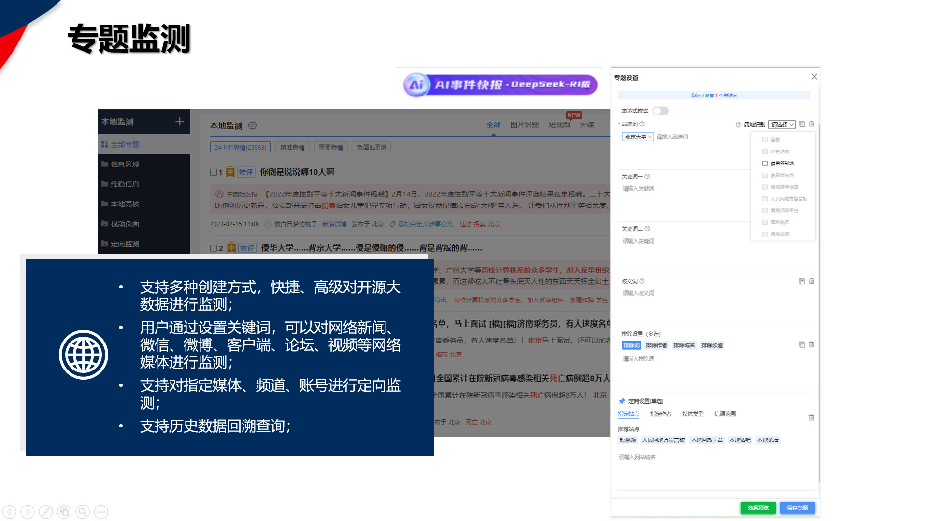Click the previous slide arrow icon
Screen dimensions: 942x521
click(x=9, y=511)
